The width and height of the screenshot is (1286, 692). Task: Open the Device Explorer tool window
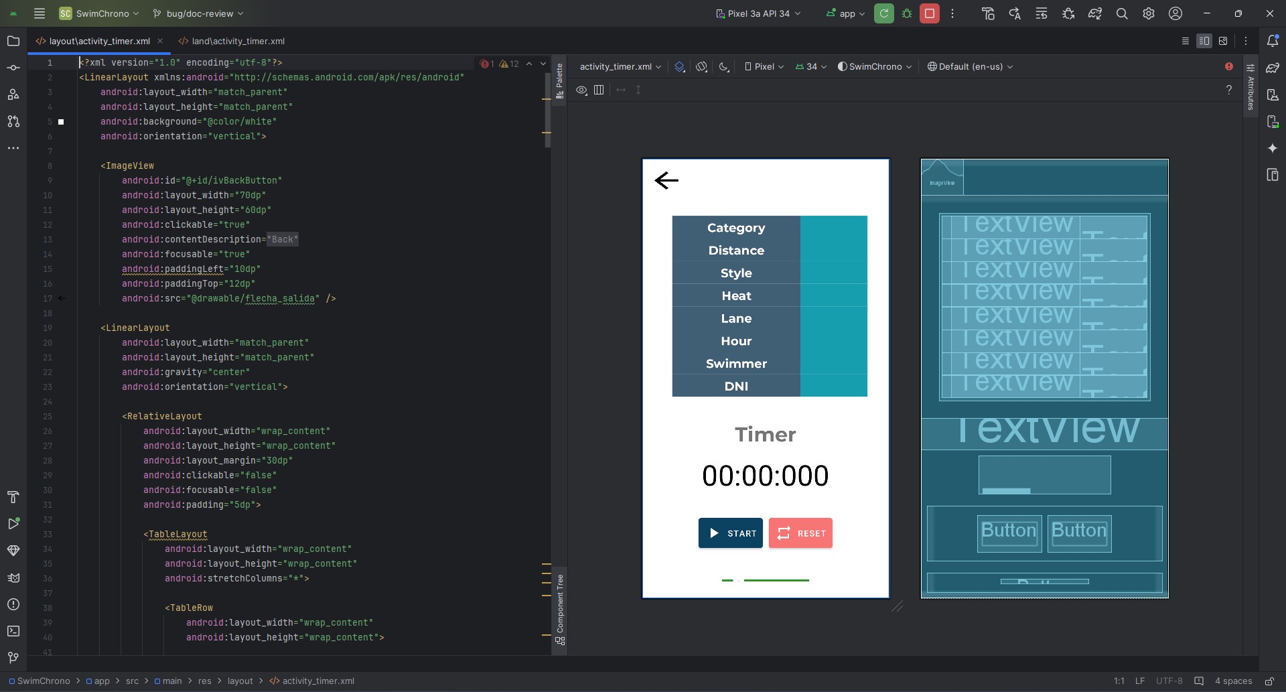tap(1273, 175)
